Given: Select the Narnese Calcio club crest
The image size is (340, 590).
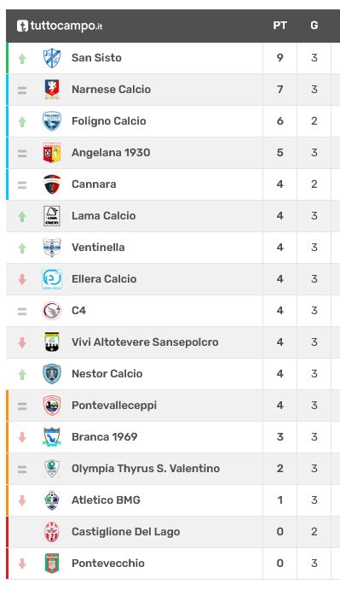Looking at the screenshot, I should point(52,90).
